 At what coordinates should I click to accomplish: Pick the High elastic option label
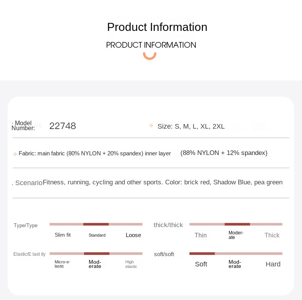point(131,264)
